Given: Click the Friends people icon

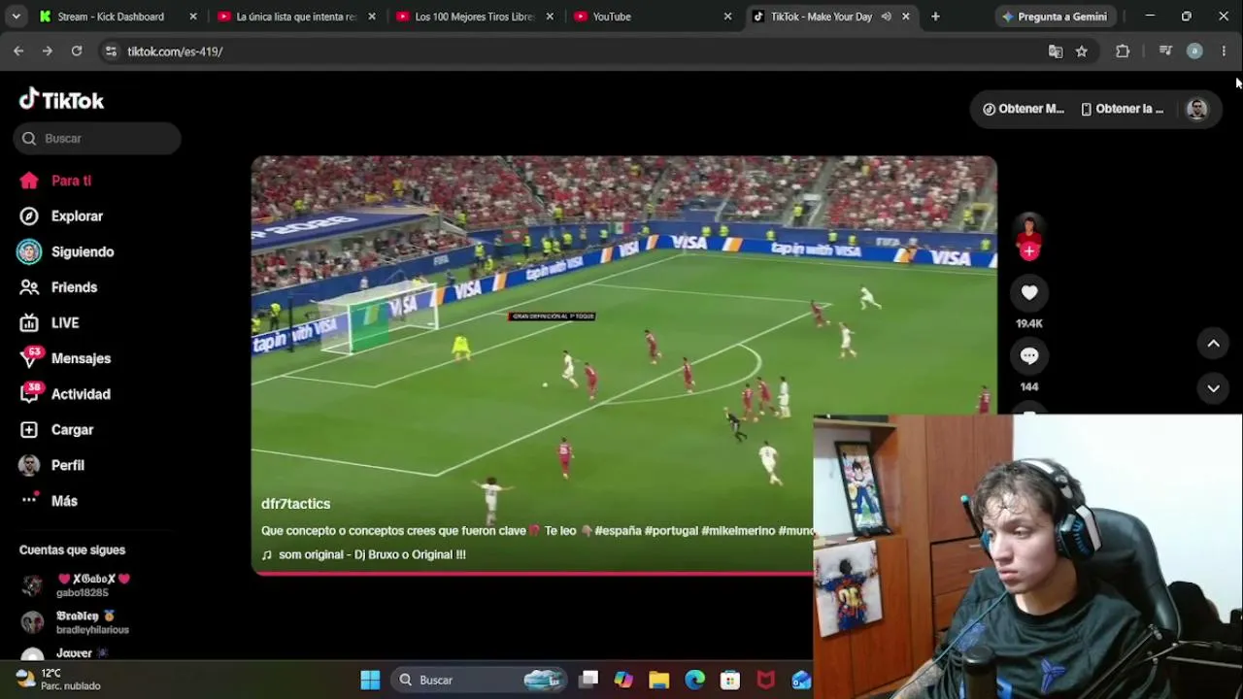Looking at the screenshot, I should (x=29, y=287).
